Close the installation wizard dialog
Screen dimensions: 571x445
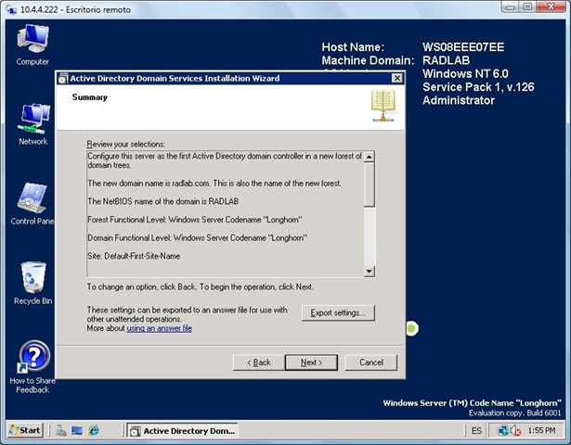click(396, 79)
